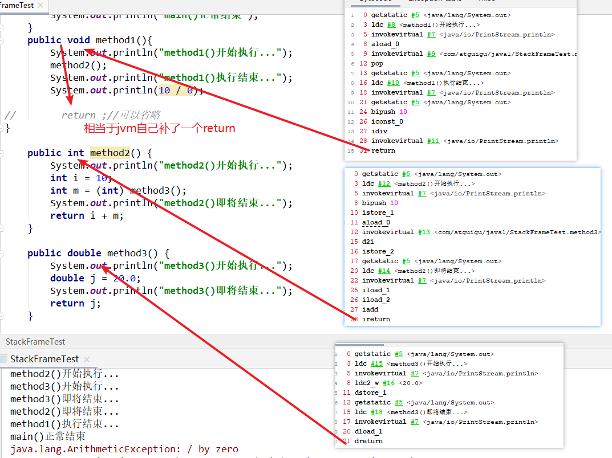Click the 'return j;' statement
The height and width of the screenshot is (458, 612).
pyautogui.click(x=75, y=303)
